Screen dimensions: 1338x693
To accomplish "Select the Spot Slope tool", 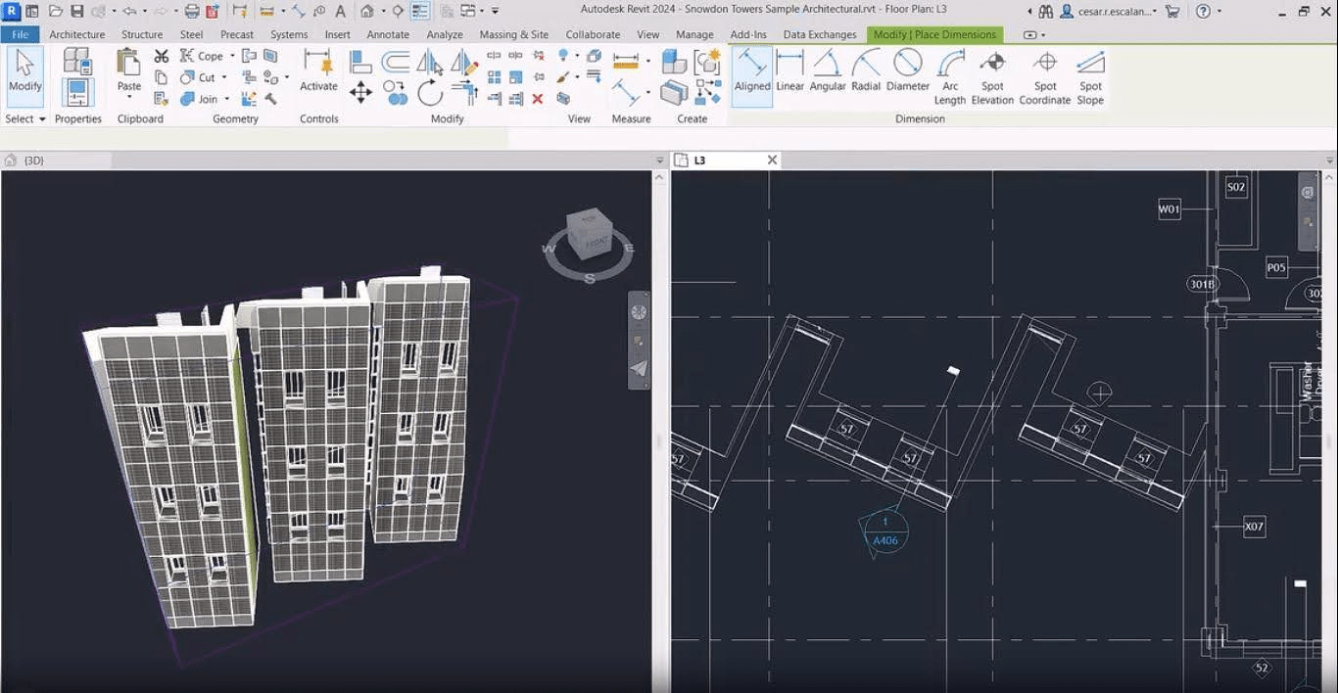I will 1090,78.
